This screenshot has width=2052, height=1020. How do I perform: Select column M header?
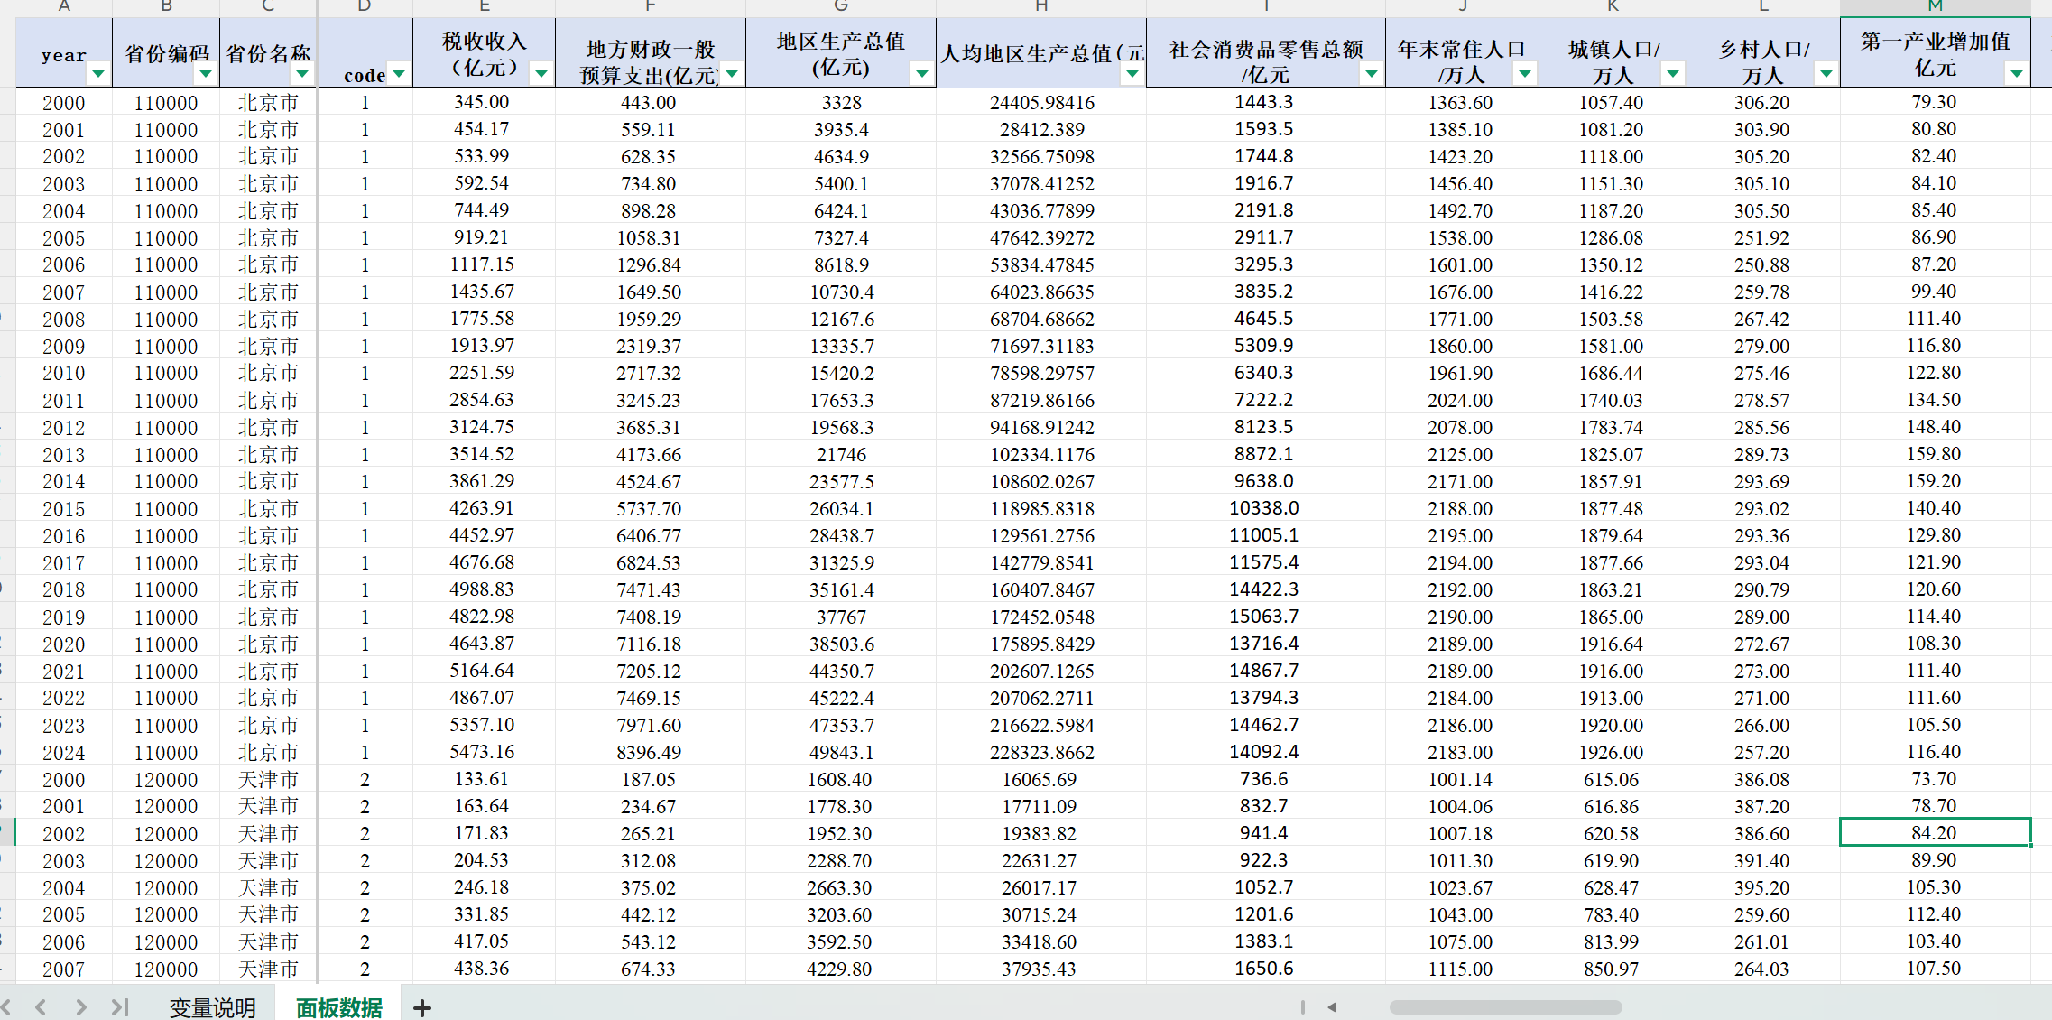(1935, 6)
